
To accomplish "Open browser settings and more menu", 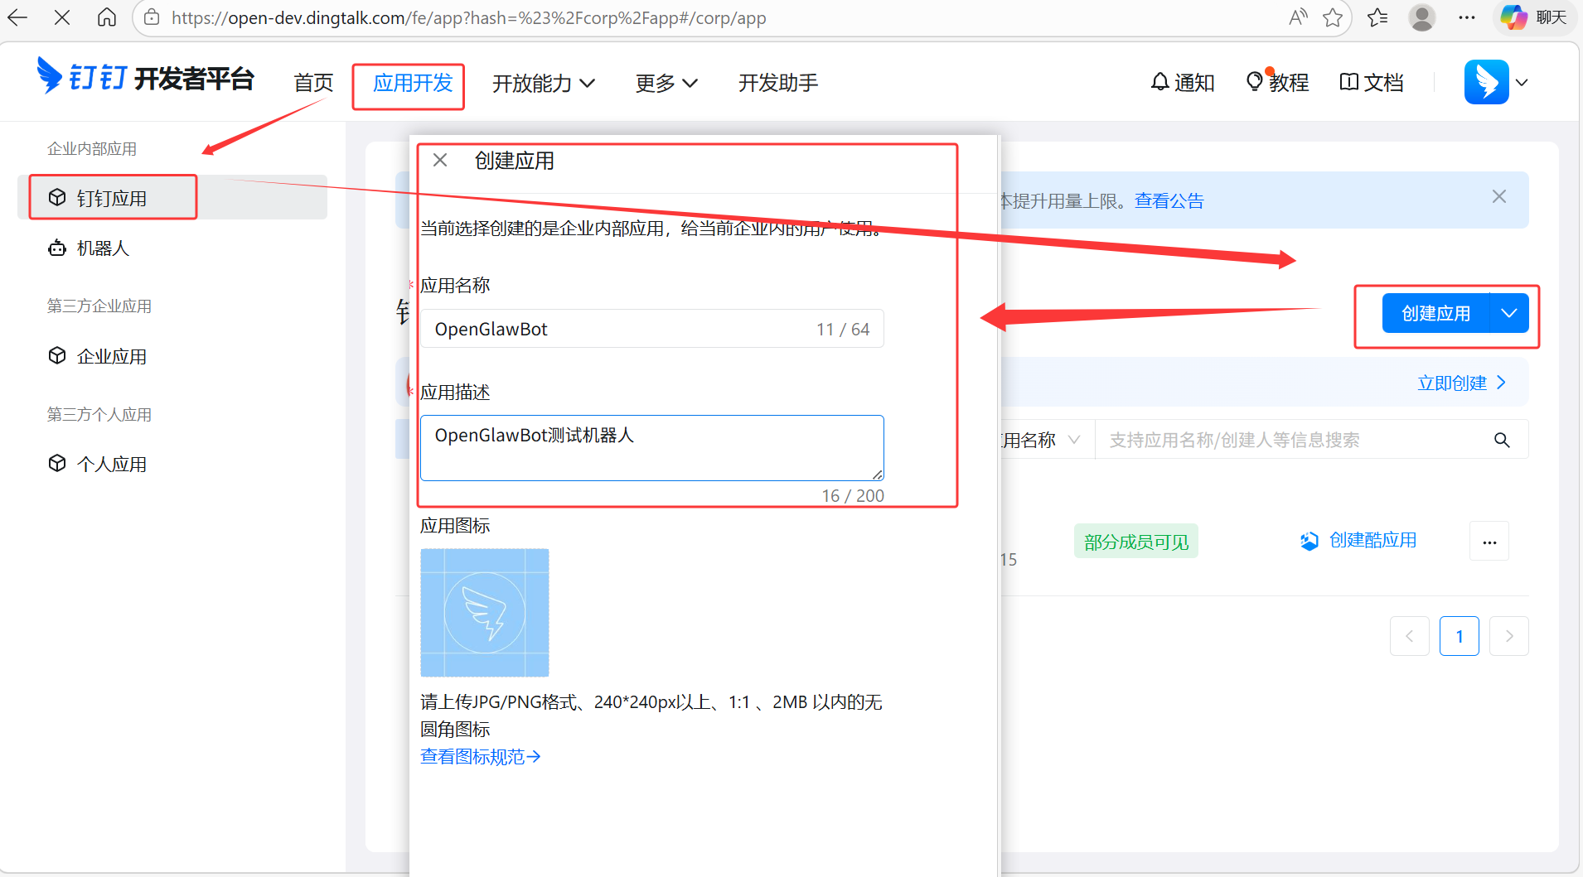I will (1467, 17).
